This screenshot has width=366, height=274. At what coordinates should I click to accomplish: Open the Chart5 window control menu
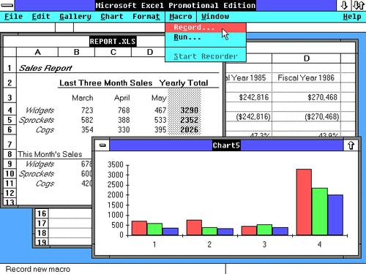[x=102, y=145]
